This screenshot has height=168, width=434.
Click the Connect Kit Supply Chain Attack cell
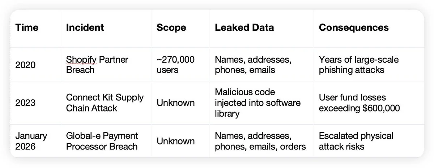pyautogui.click(x=105, y=102)
